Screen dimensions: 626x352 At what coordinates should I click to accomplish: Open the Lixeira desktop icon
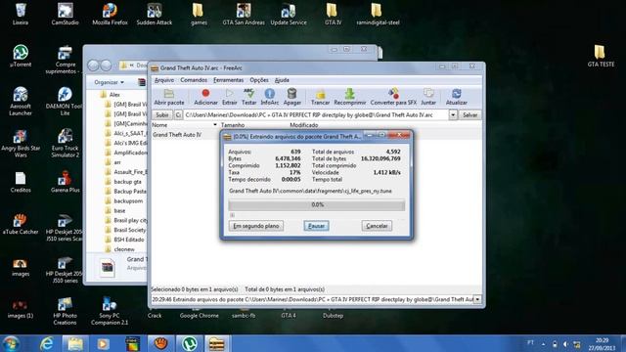21,14
